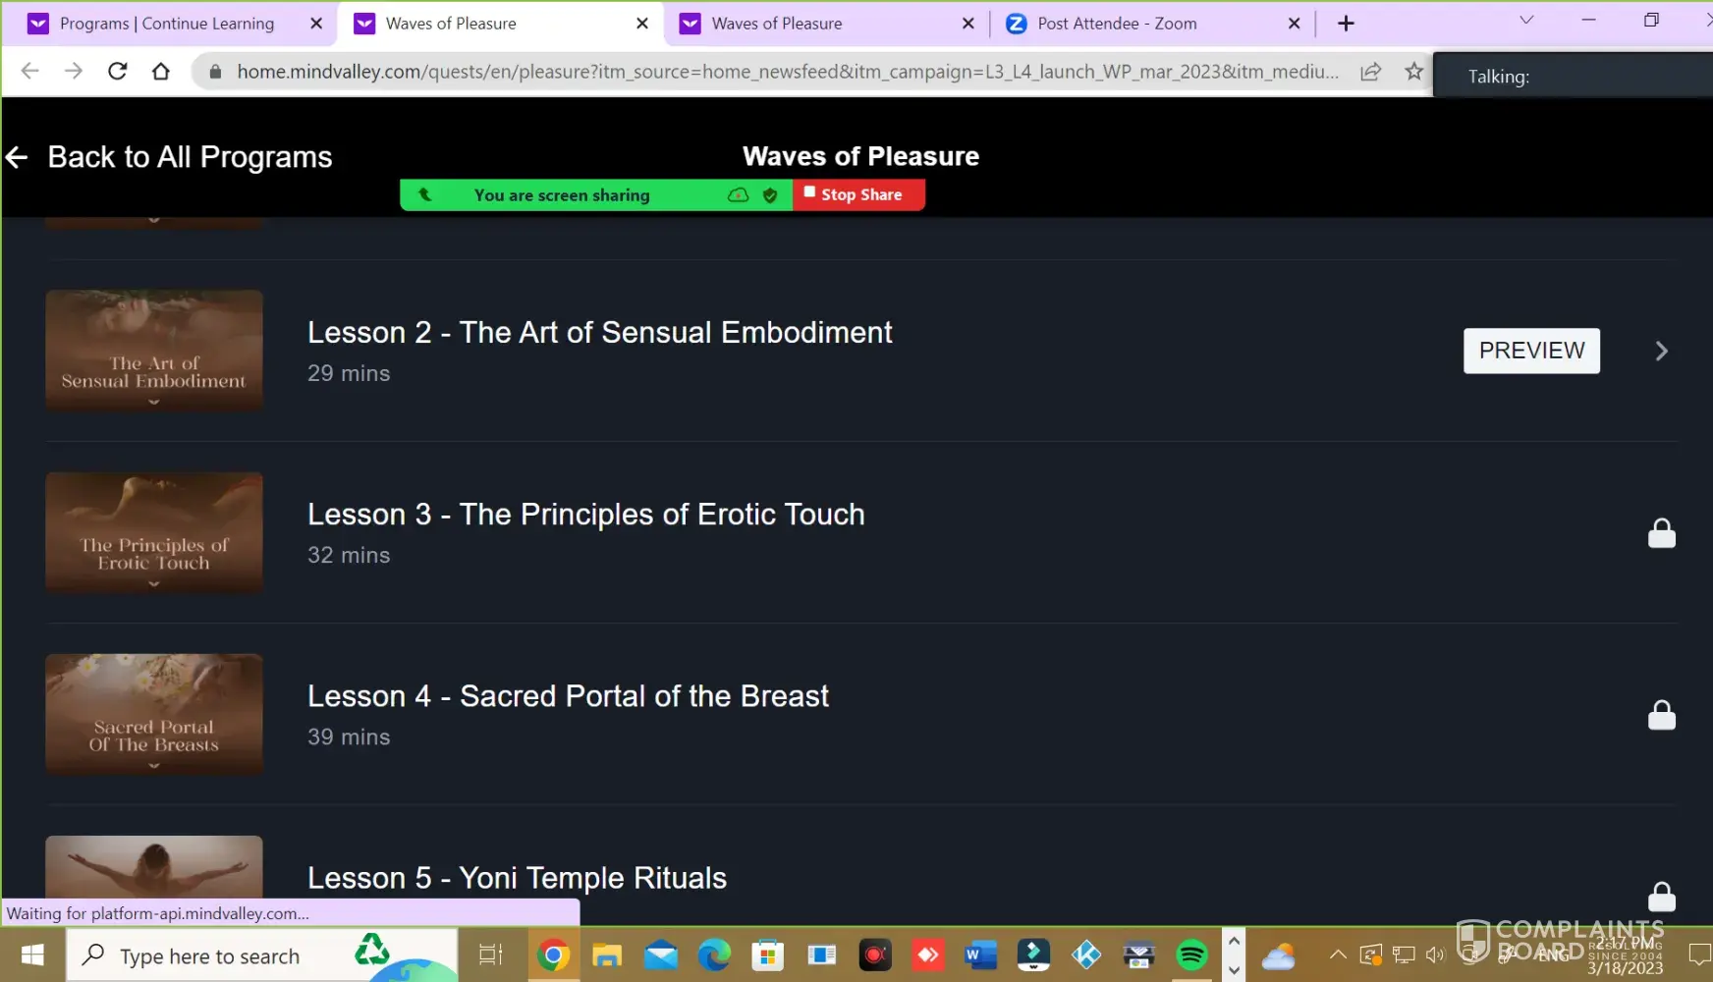Open File Explorer from the taskbar
Image resolution: width=1713 pixels, height=982 pixels.
[607, 955]
